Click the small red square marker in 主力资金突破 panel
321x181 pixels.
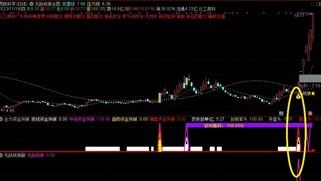click(x=313, y=151)
